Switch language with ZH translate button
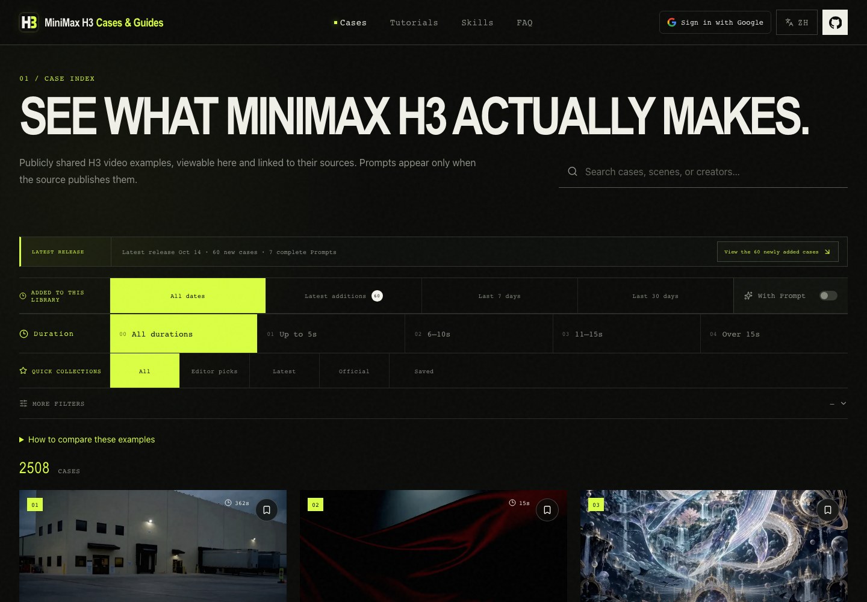 [x=797, y=22]
